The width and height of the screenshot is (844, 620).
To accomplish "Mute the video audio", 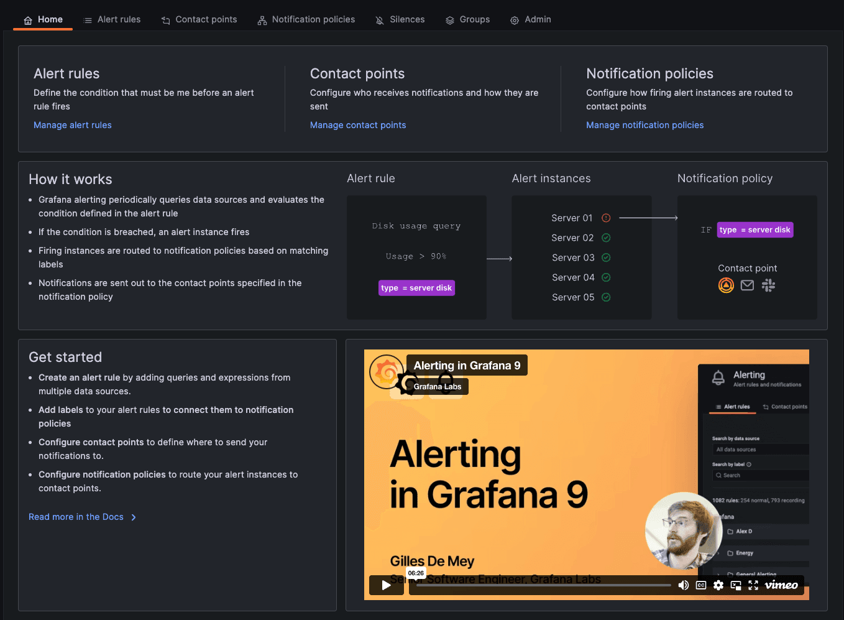I will (684, 585).
